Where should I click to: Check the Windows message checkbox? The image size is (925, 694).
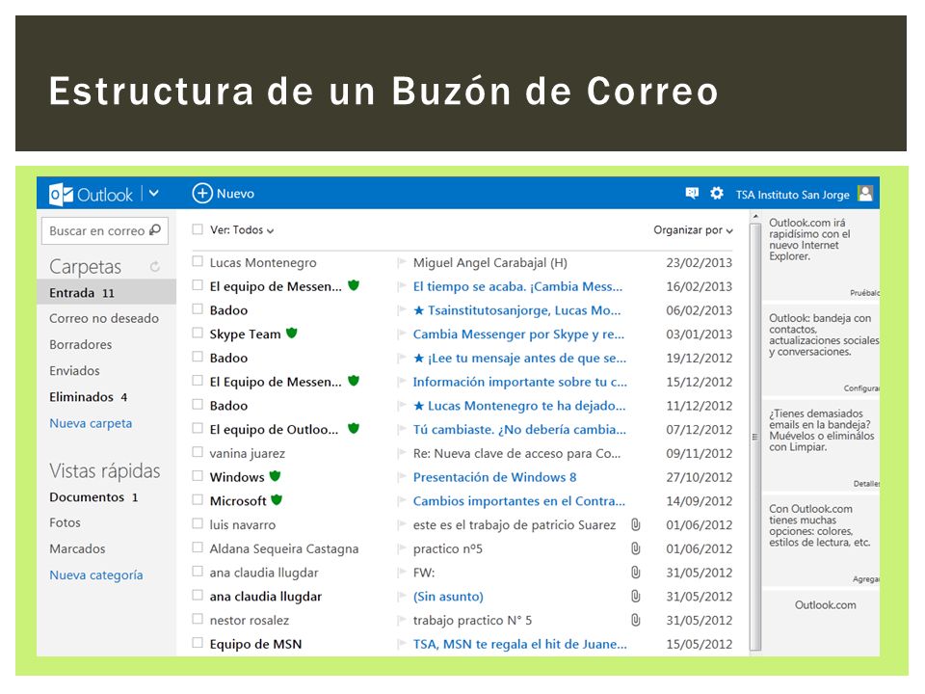click(198, 475)
